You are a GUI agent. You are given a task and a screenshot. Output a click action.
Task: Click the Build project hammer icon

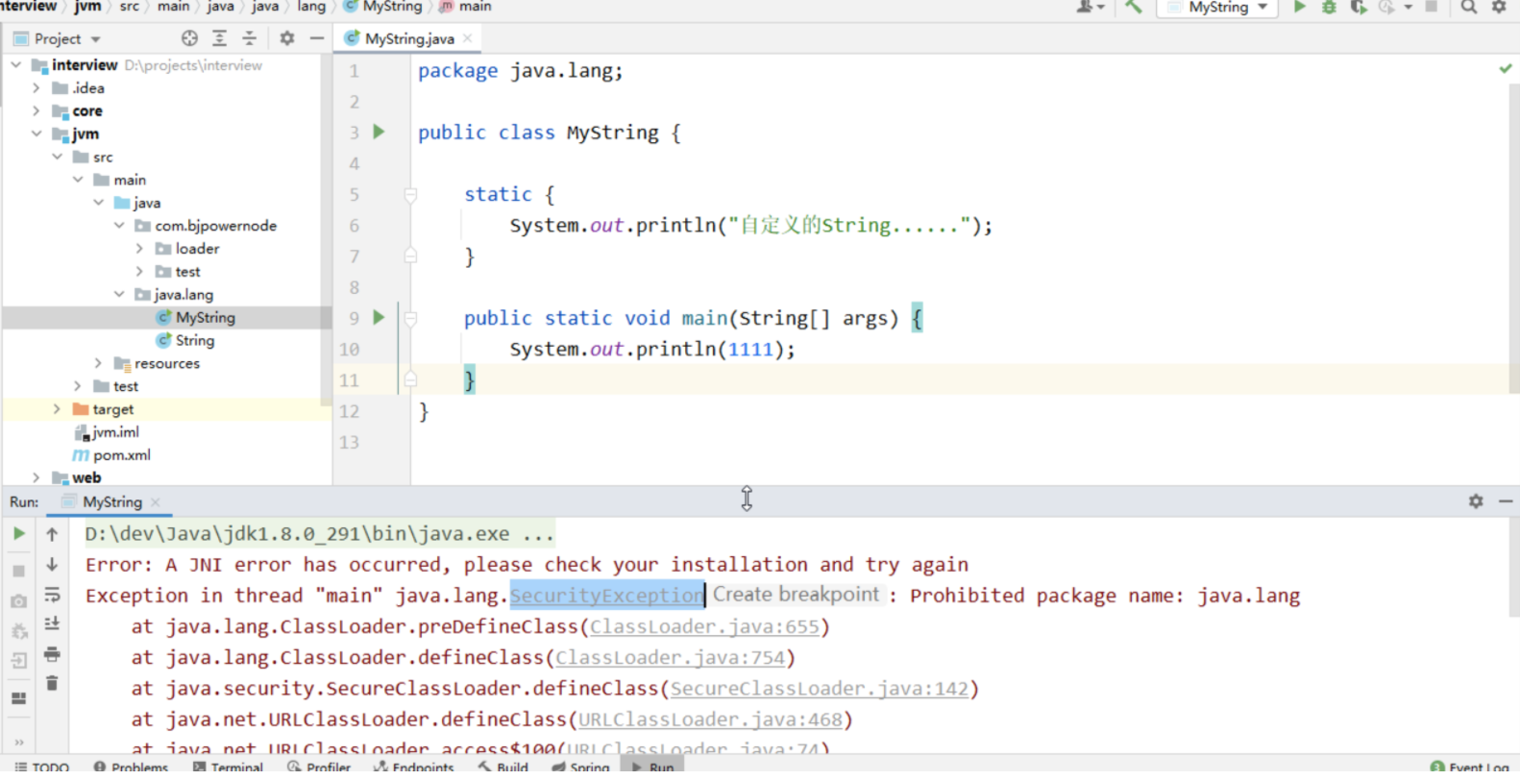point(1134,7)
